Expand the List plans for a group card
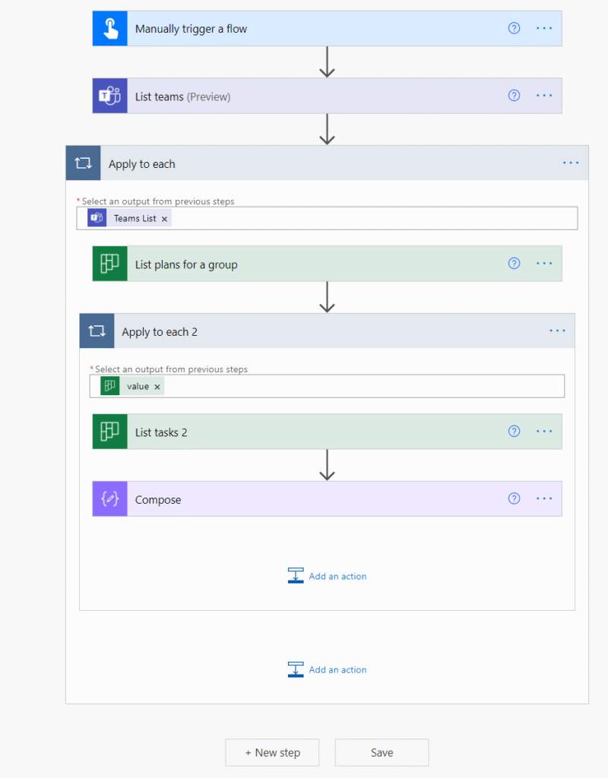The image size is (608, 778). (327, 264)
